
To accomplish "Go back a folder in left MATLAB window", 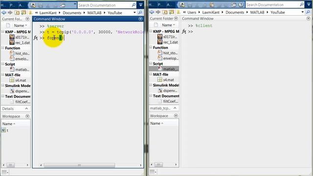I will pos(3,13).
